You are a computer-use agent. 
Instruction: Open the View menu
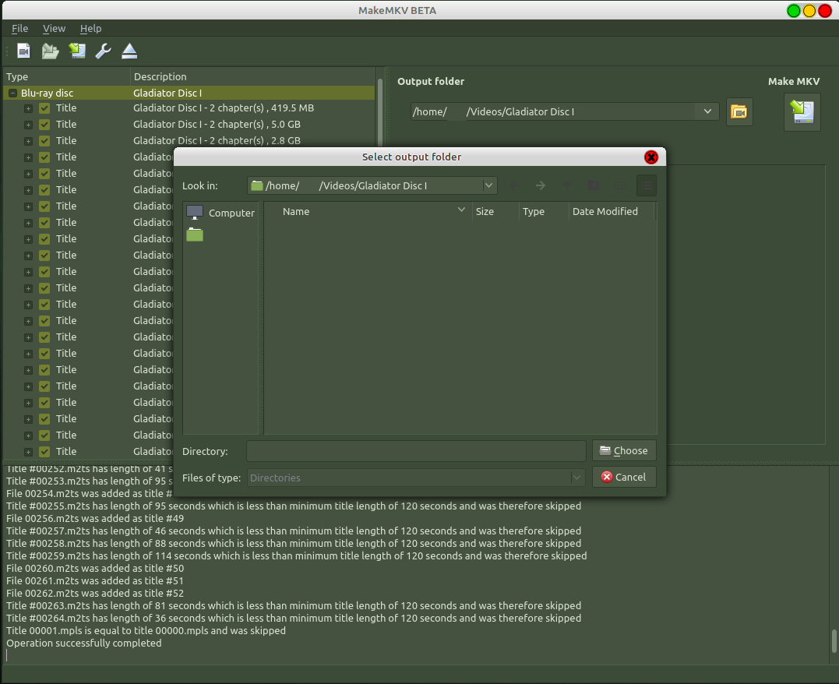click(x=54, y=28)
